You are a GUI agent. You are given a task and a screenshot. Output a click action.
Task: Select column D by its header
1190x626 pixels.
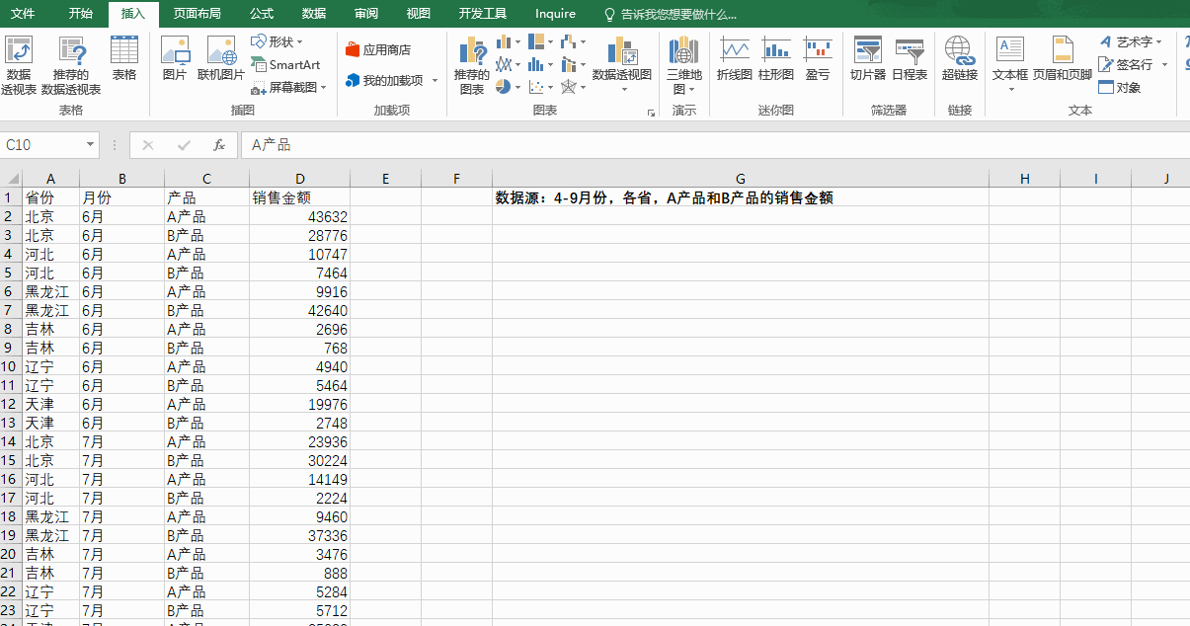coord(300,179)
